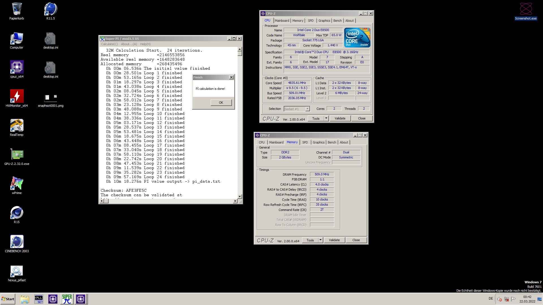Open About tab in upper CPU-Z window
The height and width of the screenshot is (305, 543).
point(350,21)
